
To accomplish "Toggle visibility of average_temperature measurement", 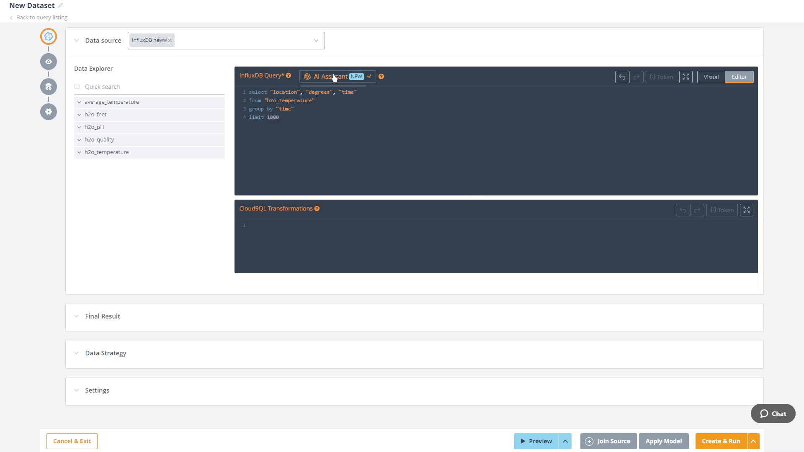I will 80,102.
